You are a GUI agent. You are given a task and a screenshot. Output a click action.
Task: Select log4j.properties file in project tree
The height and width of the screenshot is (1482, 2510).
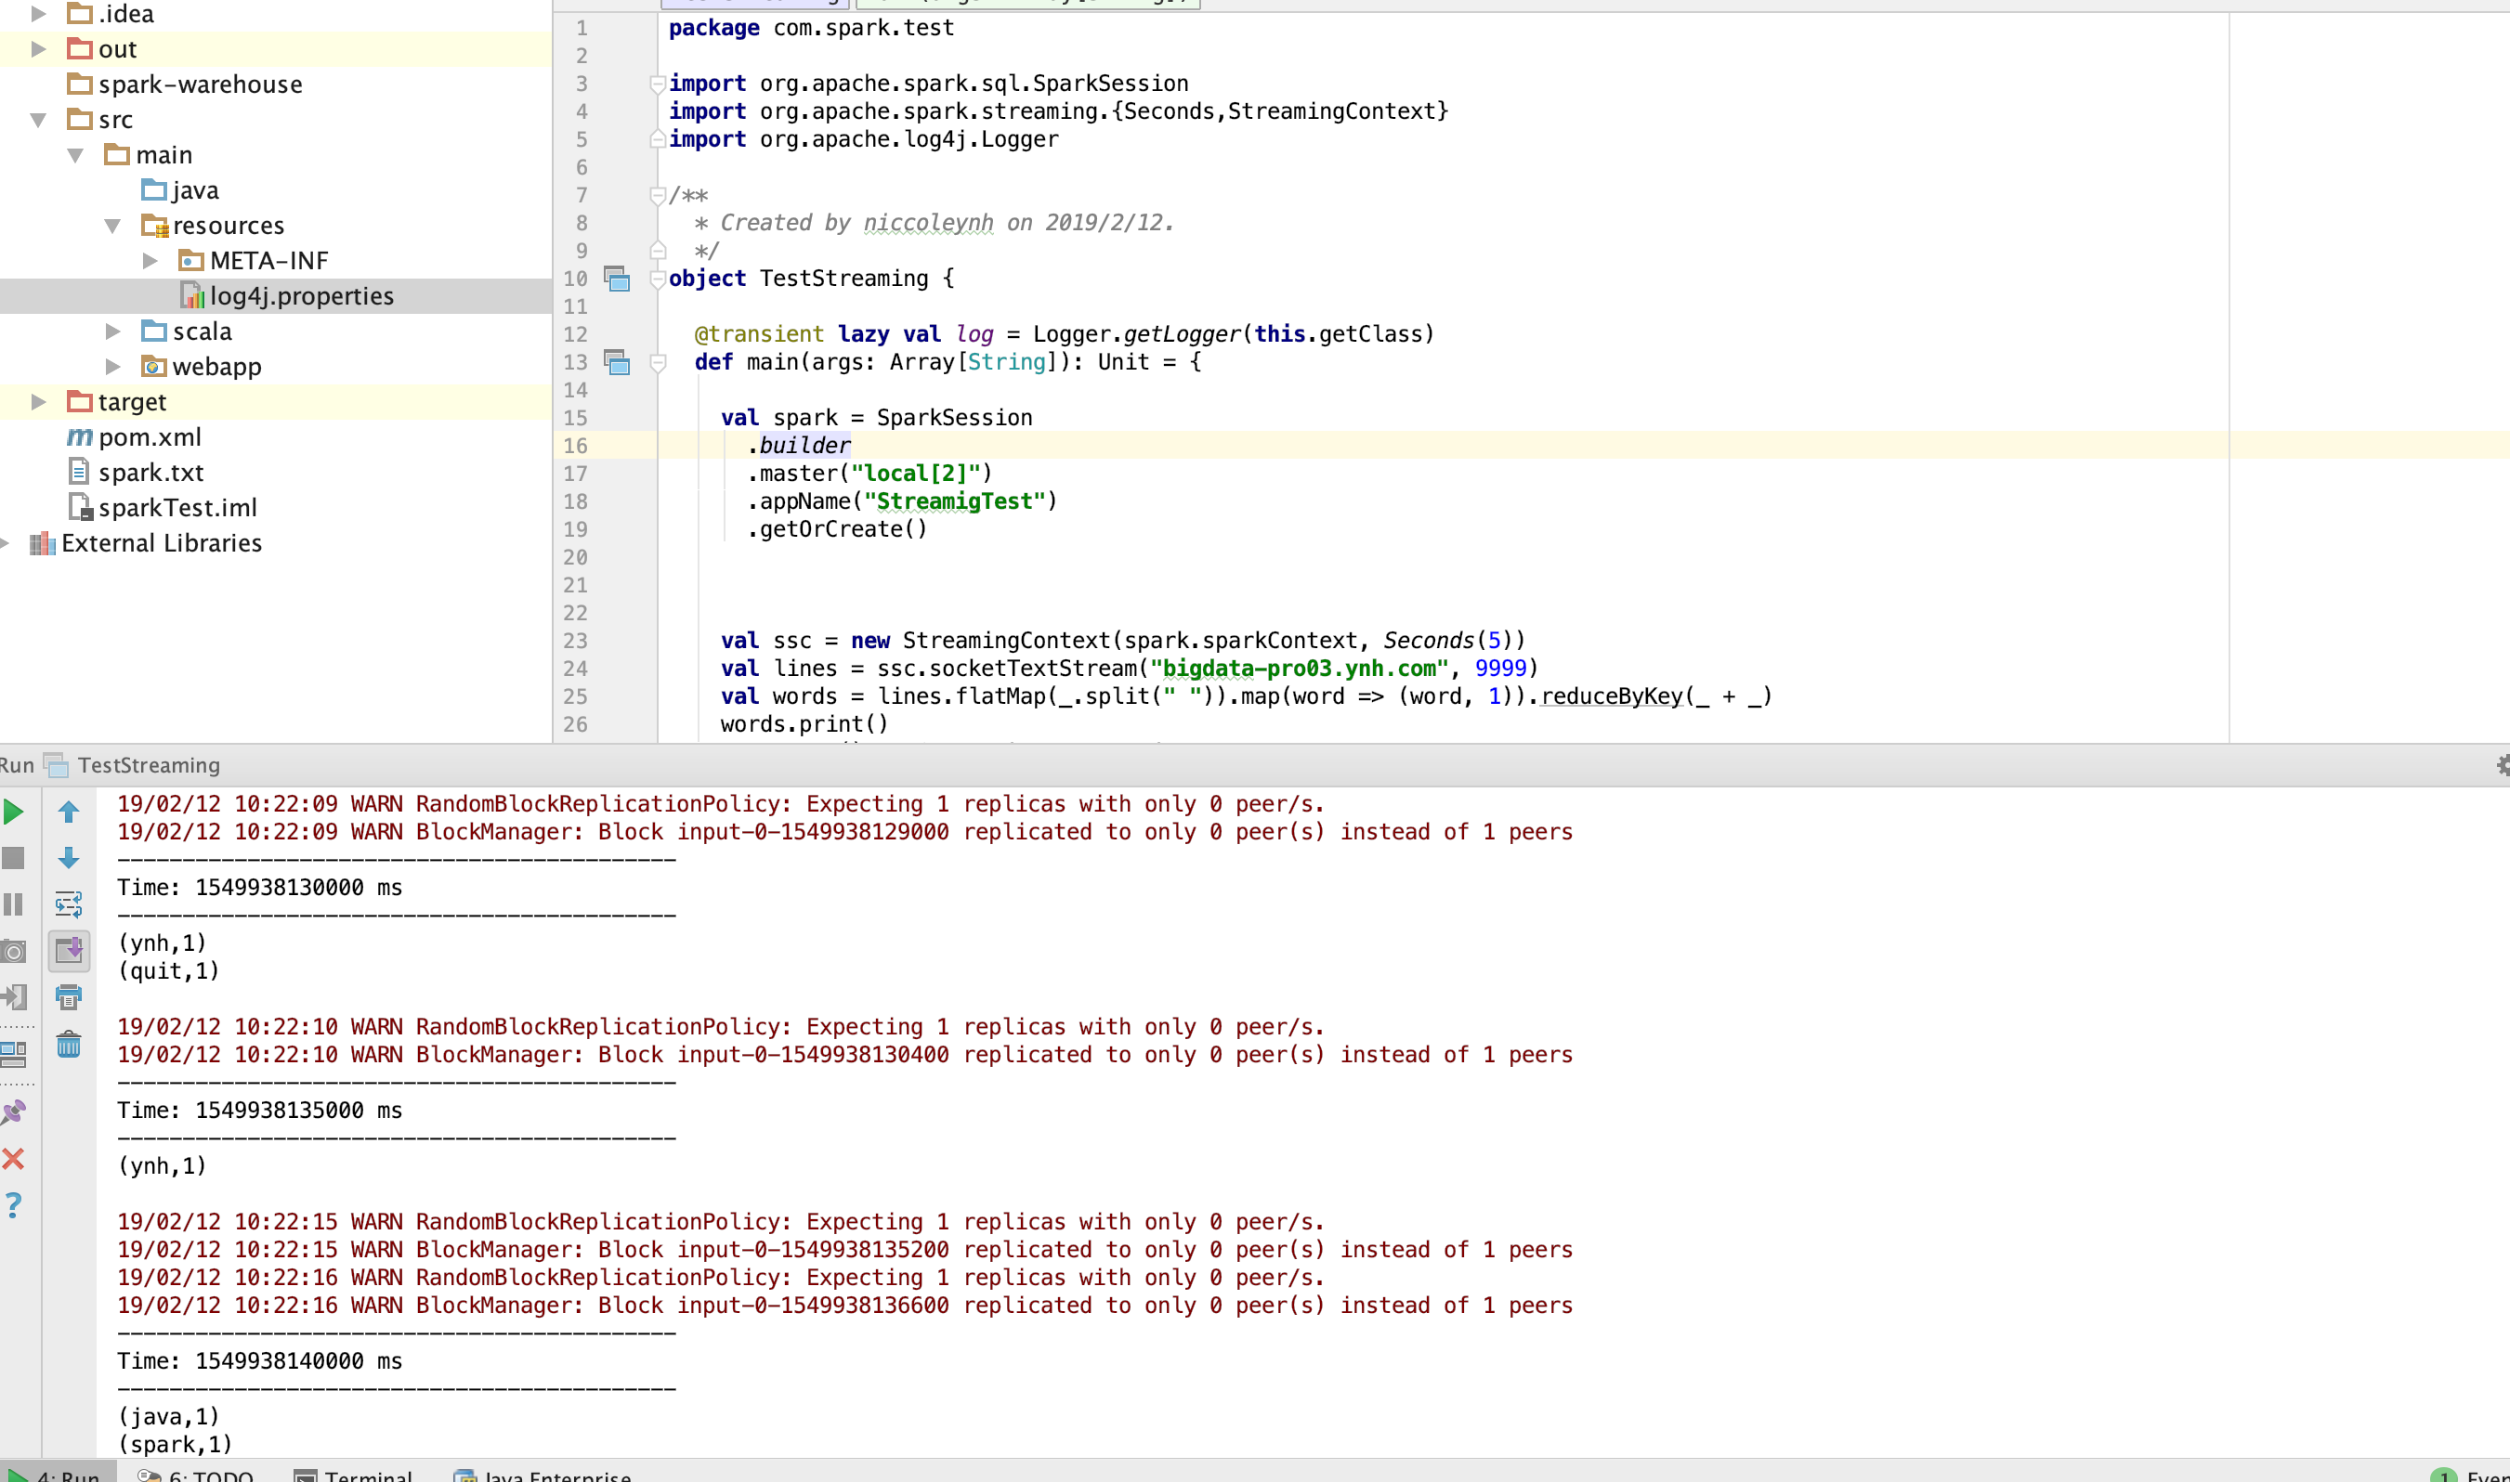[302, 296]
